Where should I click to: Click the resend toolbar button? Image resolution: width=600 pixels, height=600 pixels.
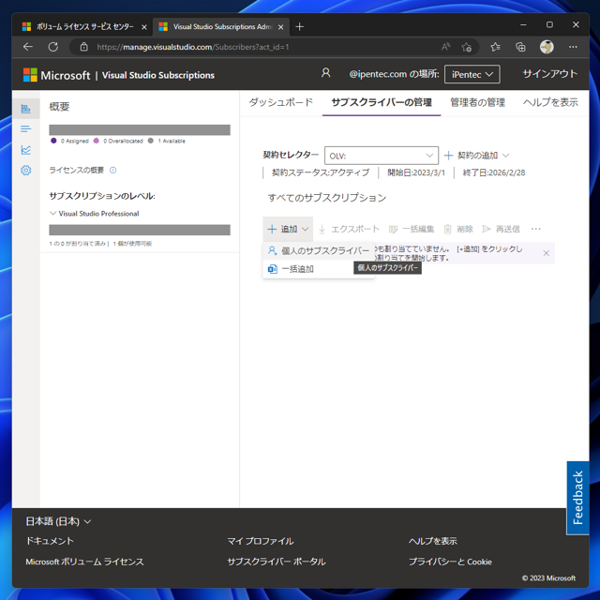pos(501,229)
